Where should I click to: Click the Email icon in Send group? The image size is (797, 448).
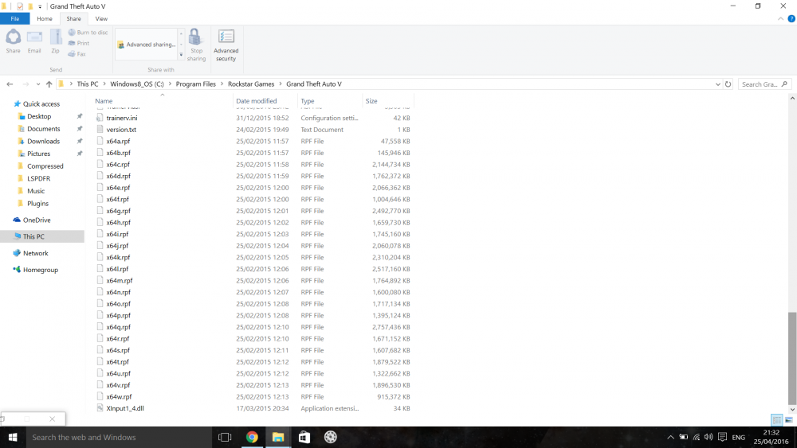point(34,41)
